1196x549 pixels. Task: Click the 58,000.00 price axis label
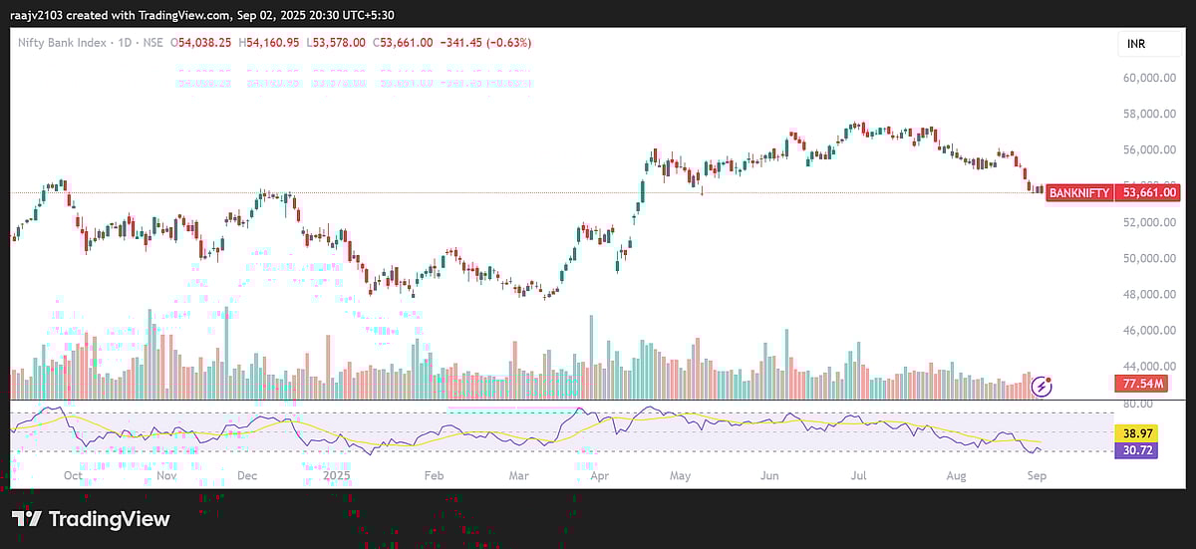[1149, 114]
